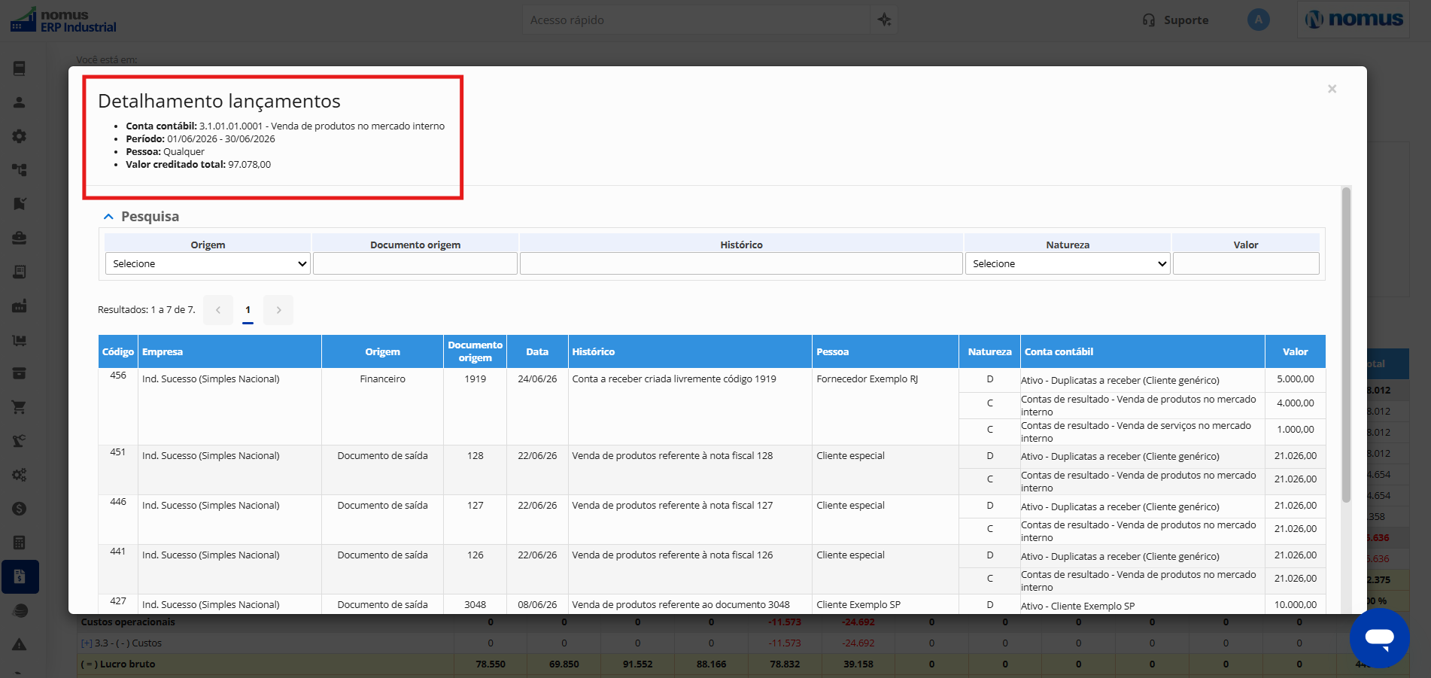Open the archive box sidebar icon
This screenshot has height=678, width=1431.
click(x=20, y=373)
